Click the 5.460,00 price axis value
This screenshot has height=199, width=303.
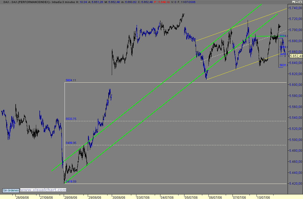coord(295,161)
